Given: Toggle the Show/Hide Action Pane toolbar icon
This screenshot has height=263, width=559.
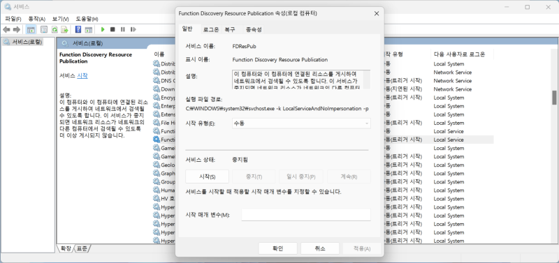Looking at the screenshot, I should click(x=89, y=29).
